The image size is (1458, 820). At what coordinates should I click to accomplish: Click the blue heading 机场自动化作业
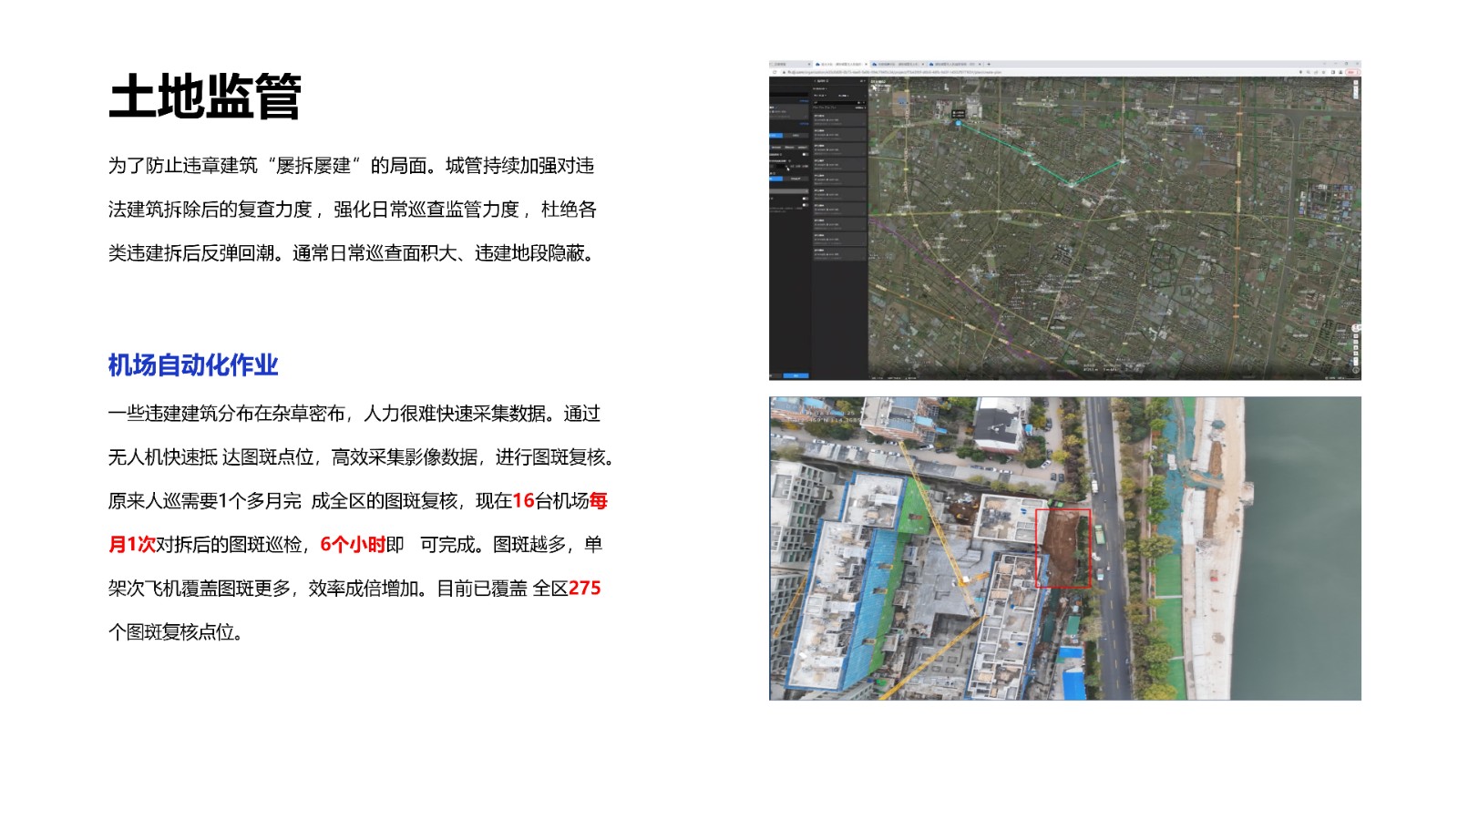click(193, 365)
